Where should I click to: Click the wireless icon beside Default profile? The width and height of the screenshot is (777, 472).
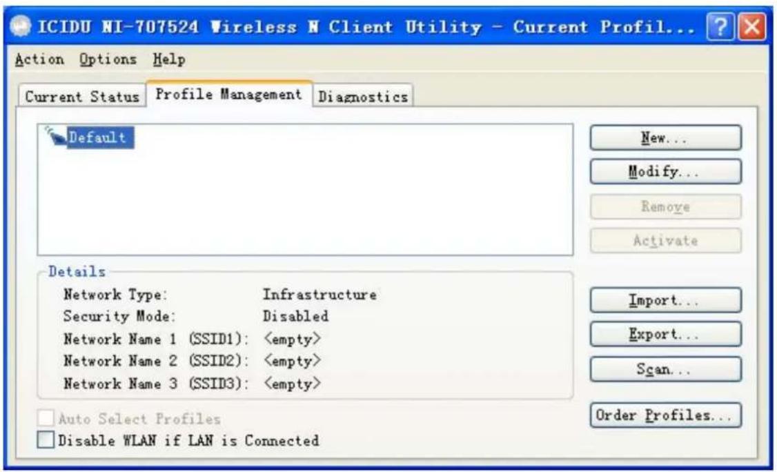tap(55, 136)
